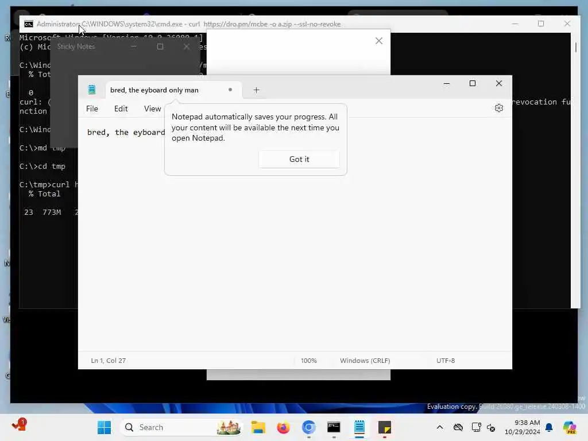Close the Sticky Notes window
This screenshot has height=441, width=588.
point(187,47)
